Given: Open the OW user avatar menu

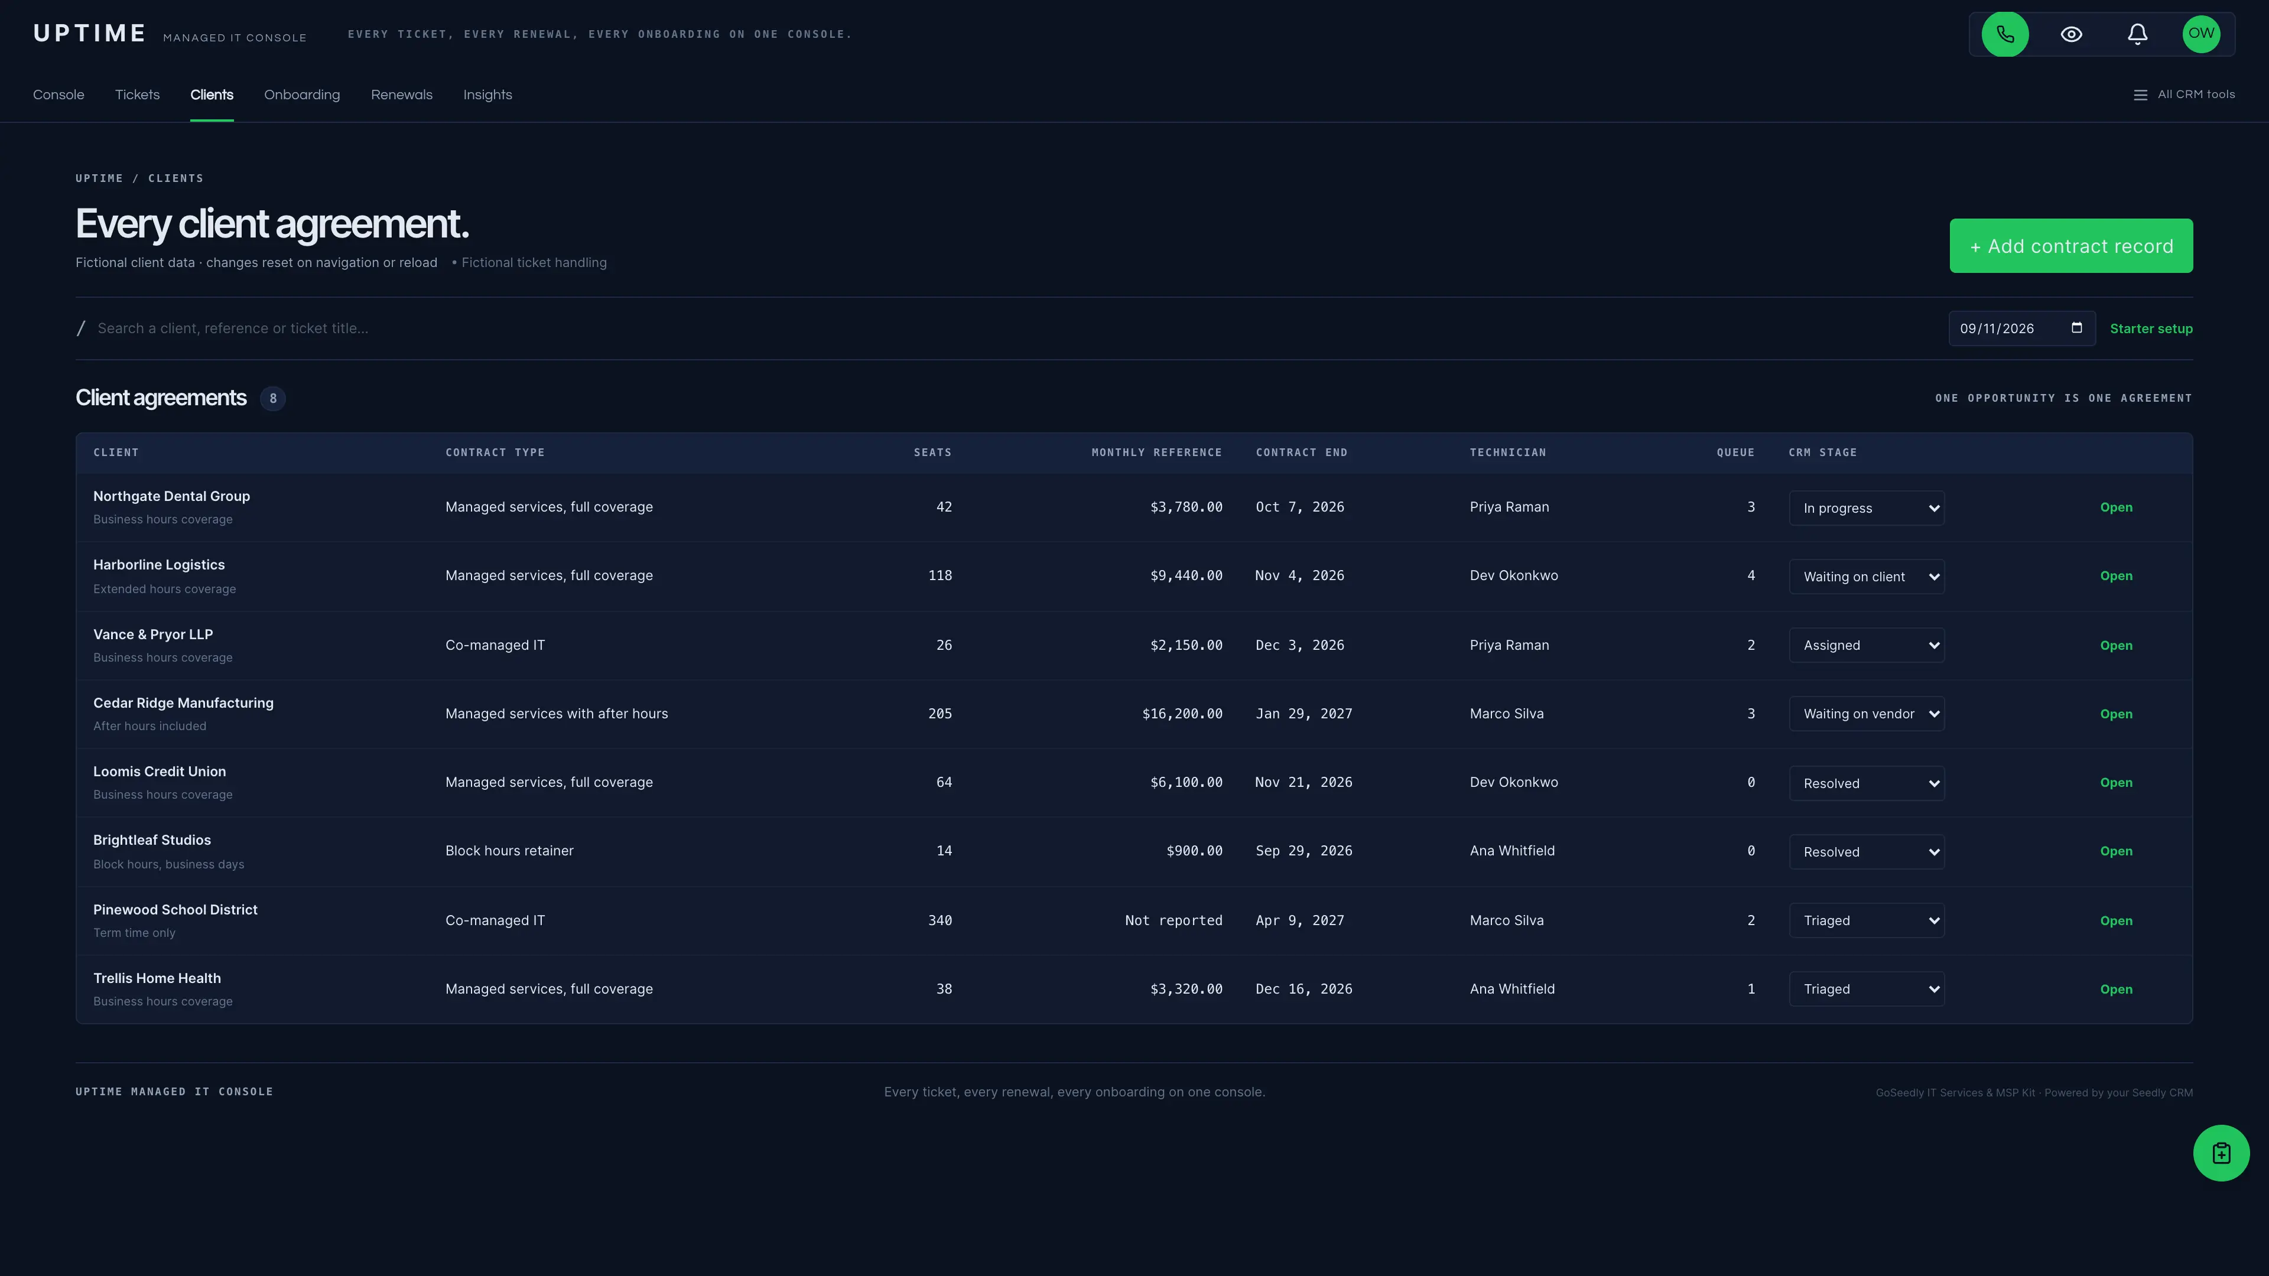Looking at the screenshot, I should click(2201, 34).
